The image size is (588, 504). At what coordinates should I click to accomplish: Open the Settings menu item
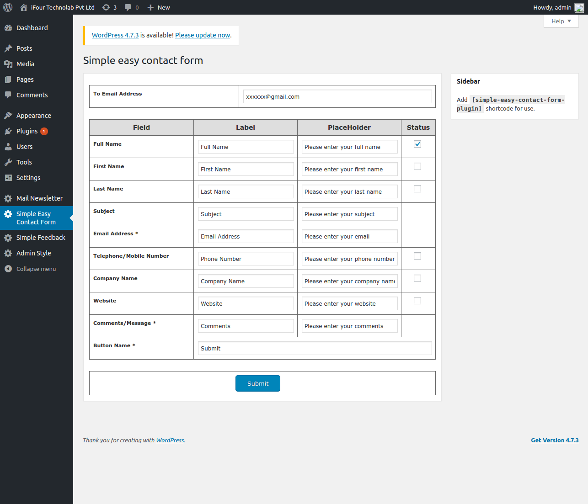pyautogui.click(x=37, y=178)
